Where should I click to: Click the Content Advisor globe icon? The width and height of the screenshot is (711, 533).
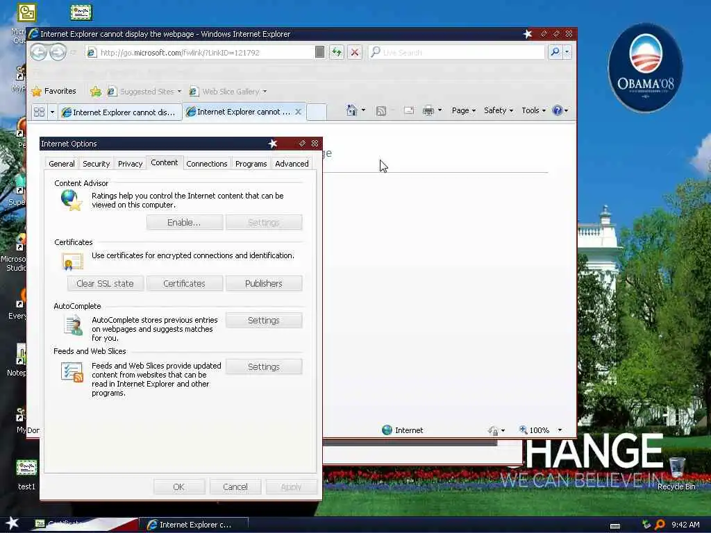pyautogui.click(x=72, y=200)
